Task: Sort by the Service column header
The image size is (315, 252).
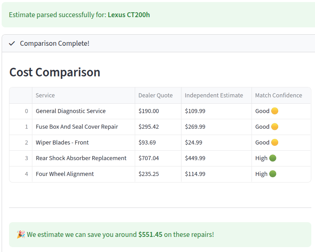Action: click(x=84, y=95)
